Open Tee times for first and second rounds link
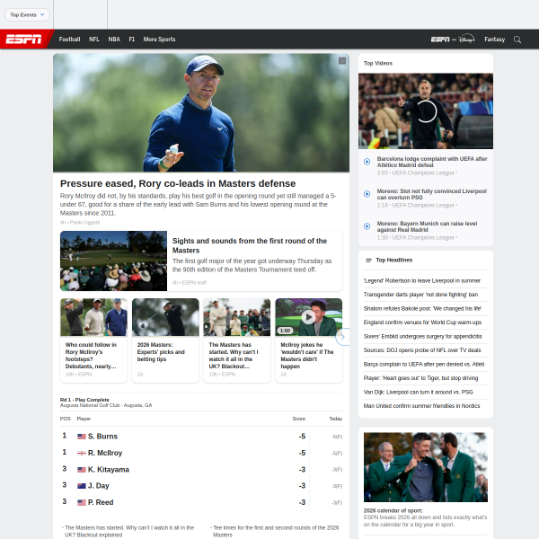This screenshot has height=539, width=539. pyautogui.click(x=276, y=531)
